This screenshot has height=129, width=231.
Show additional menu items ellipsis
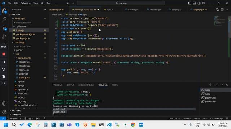pos(56,3)
